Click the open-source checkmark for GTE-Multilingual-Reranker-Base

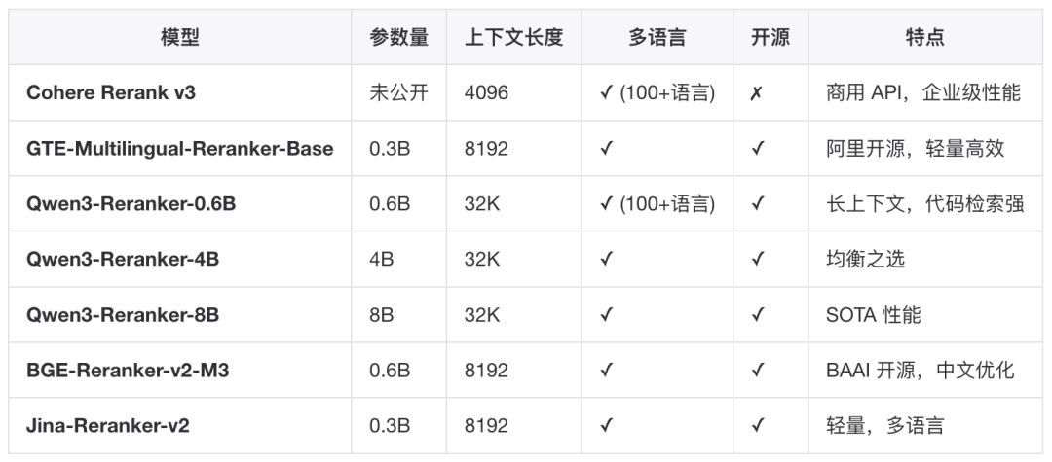[758, 148]
